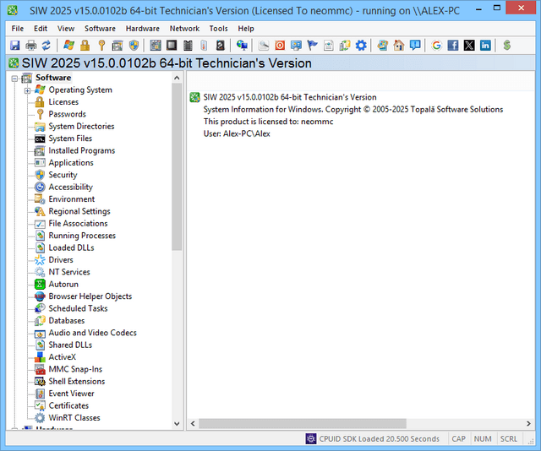Open the Event Viewer tree item
The width and height of the screenshot is (541, 451).
pos(71,394)
